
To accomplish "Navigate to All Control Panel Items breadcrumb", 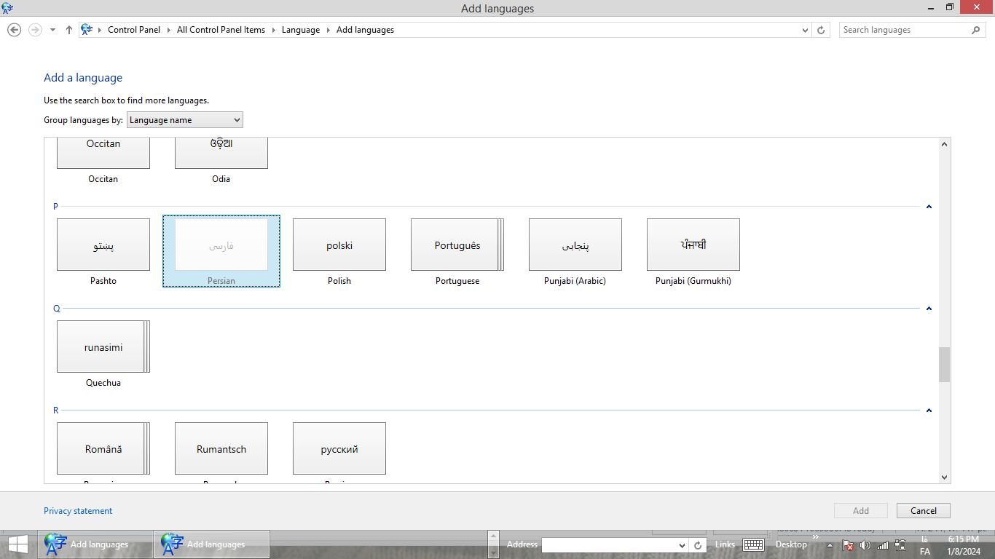I will coord(221,30).
